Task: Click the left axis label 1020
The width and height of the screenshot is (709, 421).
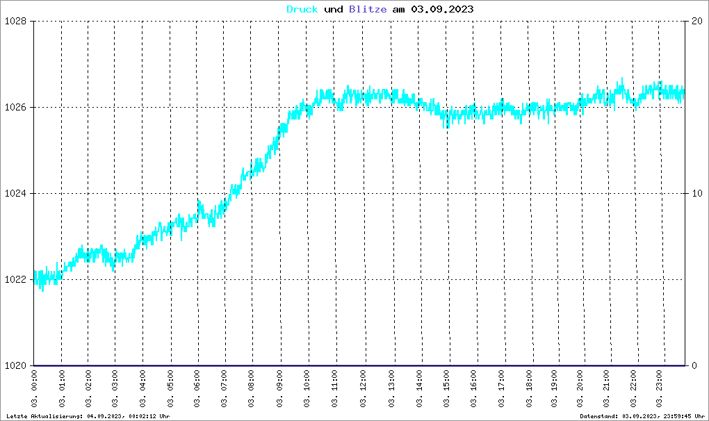Action: point(15,365)
